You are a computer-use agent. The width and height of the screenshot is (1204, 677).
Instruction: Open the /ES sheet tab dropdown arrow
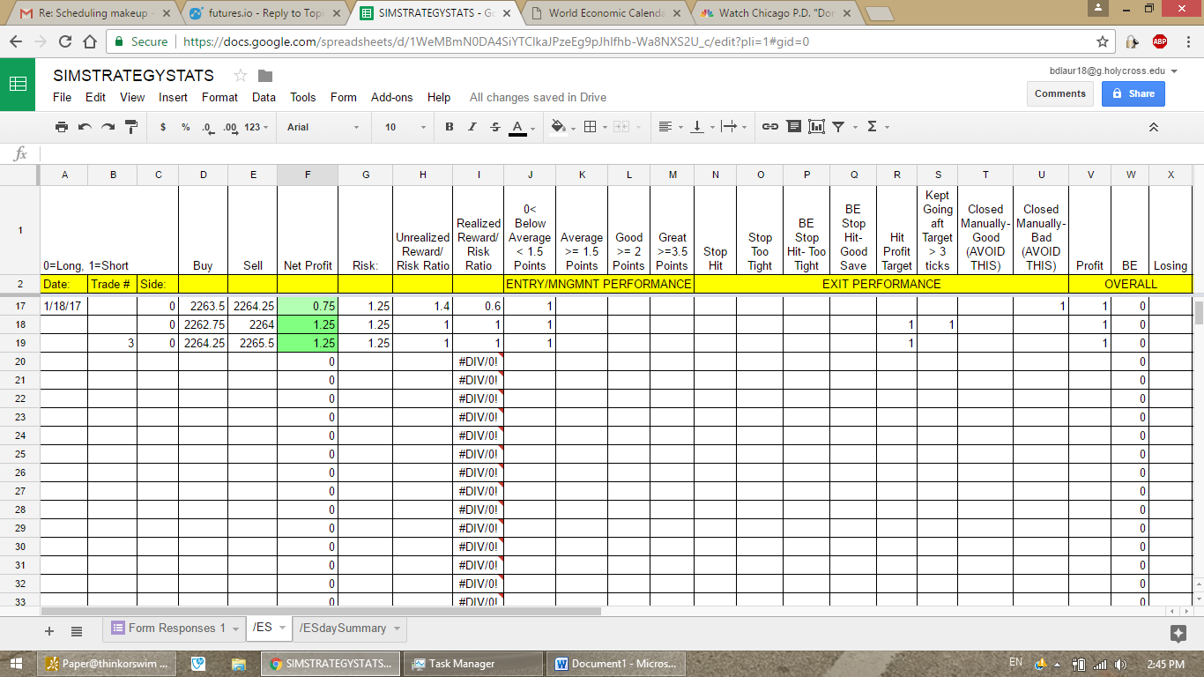tap(283, 629)
